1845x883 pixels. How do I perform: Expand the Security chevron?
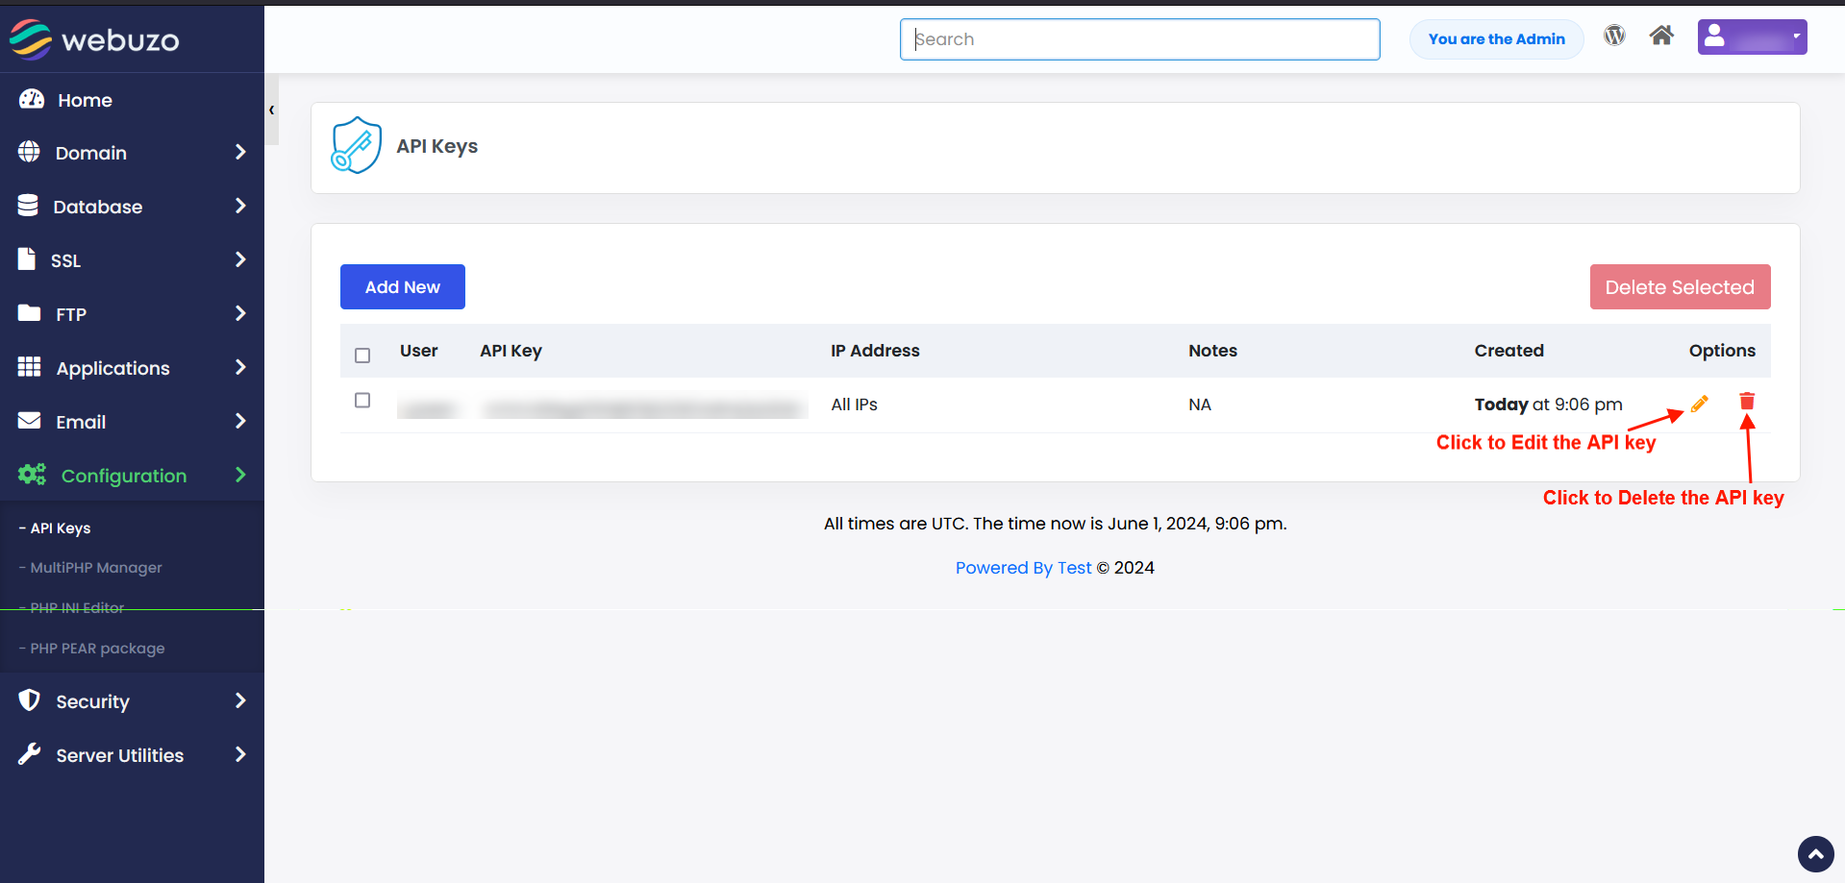(x=240, y=700)
